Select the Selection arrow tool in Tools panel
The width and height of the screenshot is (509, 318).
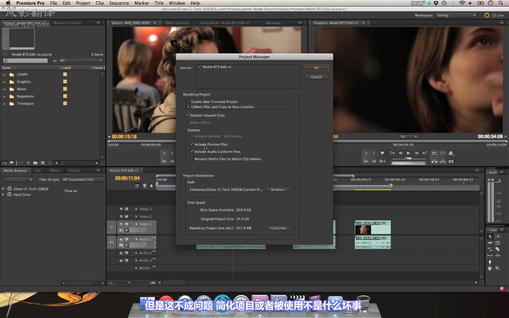coord(490,237)
